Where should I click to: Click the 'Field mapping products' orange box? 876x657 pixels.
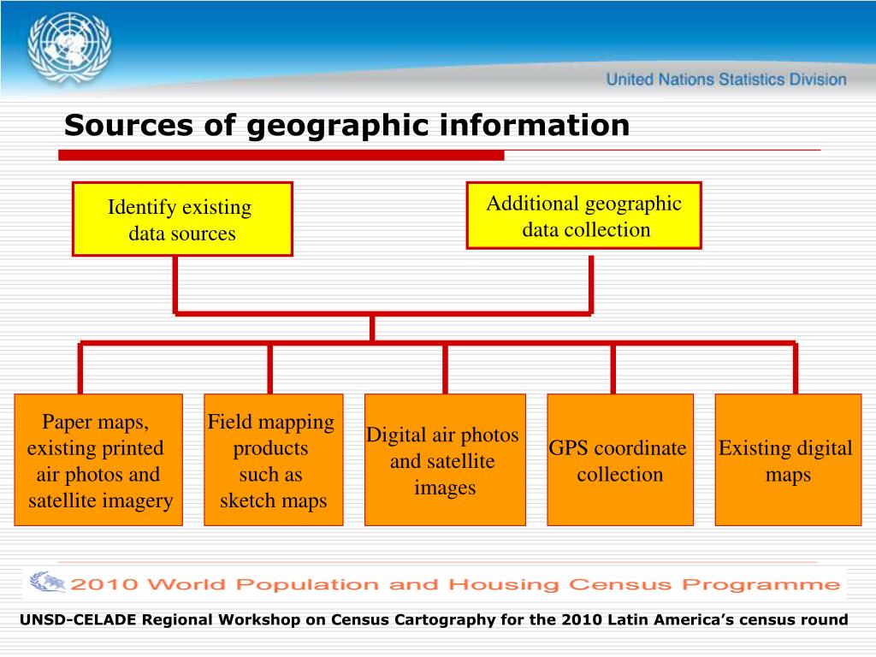click(x=273, y=459)
